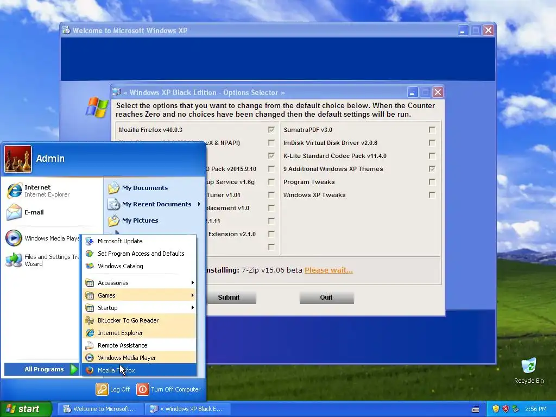This screenshot has width=556, height=417.
Task: Click the Start button
Action: click(26, 409)
